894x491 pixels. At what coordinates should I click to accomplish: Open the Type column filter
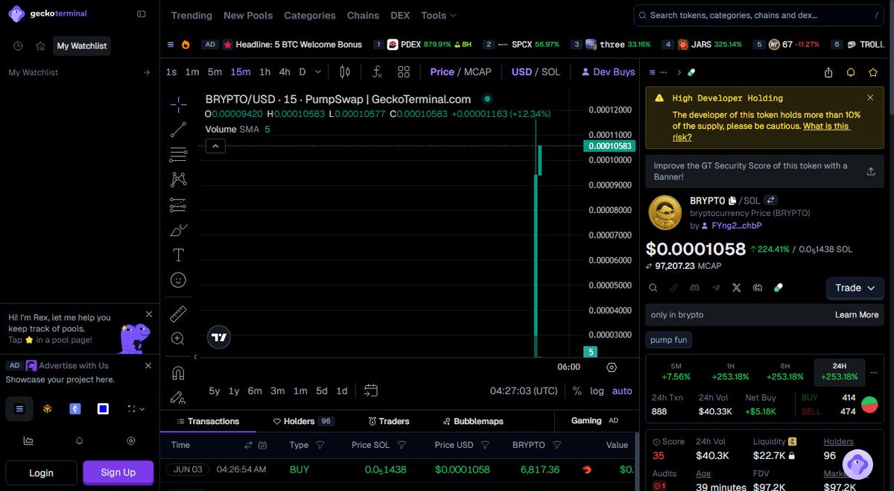320,445
